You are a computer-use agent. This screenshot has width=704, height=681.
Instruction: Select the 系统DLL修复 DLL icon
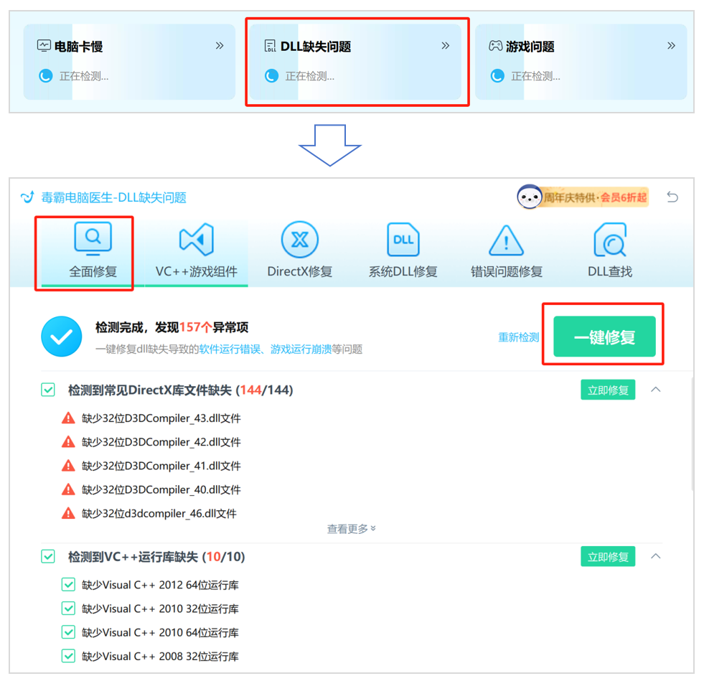coord(403,239)
